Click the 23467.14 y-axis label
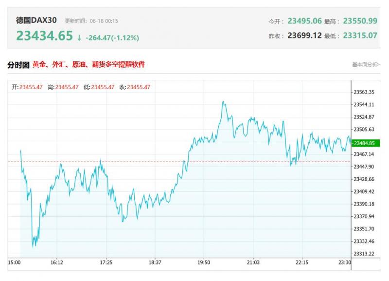 (364, 154)
